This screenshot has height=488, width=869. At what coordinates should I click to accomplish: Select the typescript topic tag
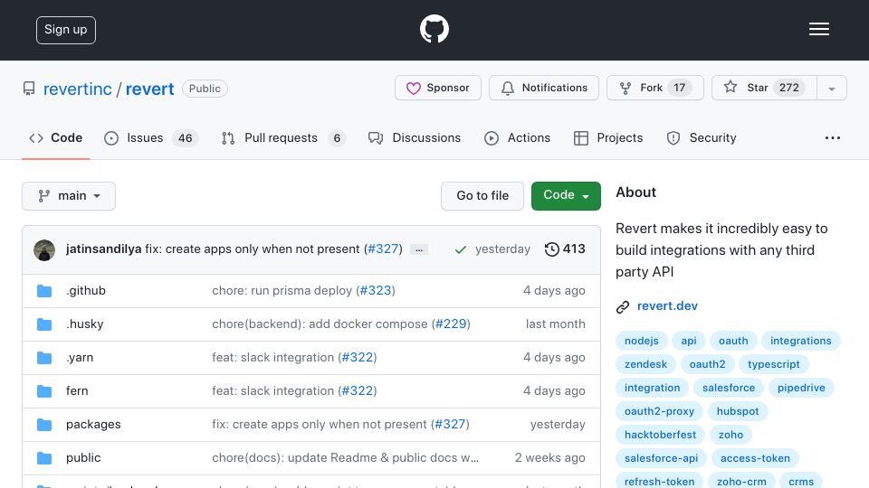click(774, 364)
